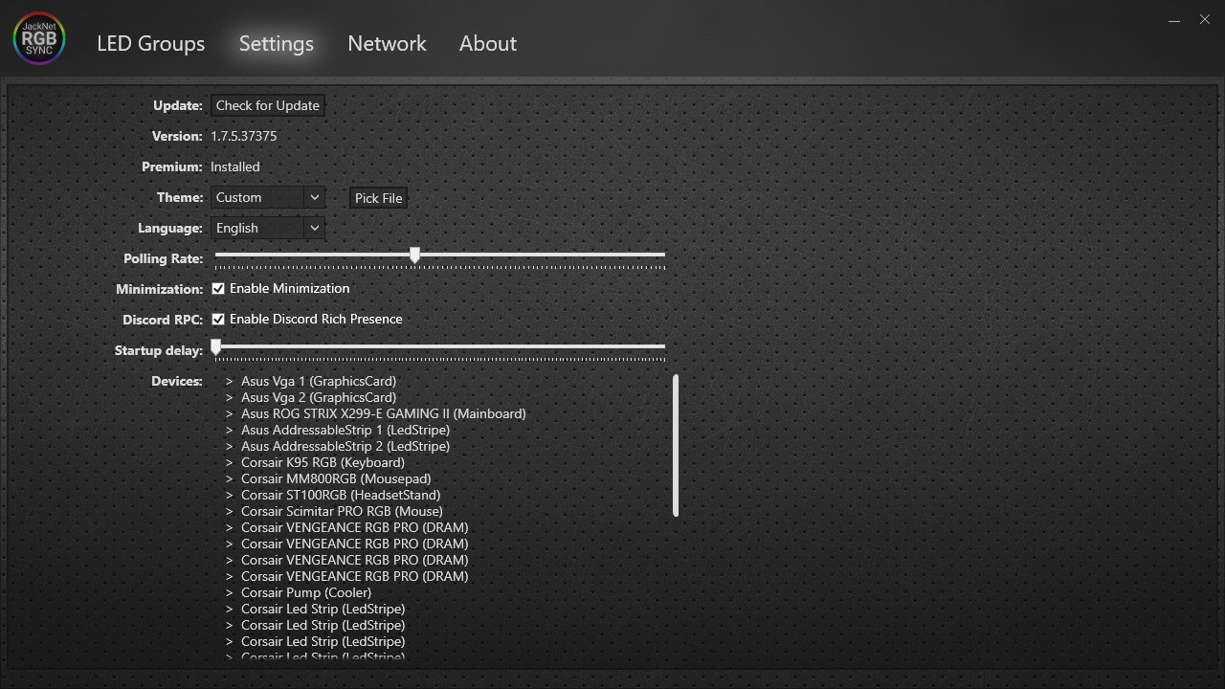Open the LED Groups tab
Viewport: 1225px width, 689px height.
click(150, 43)
